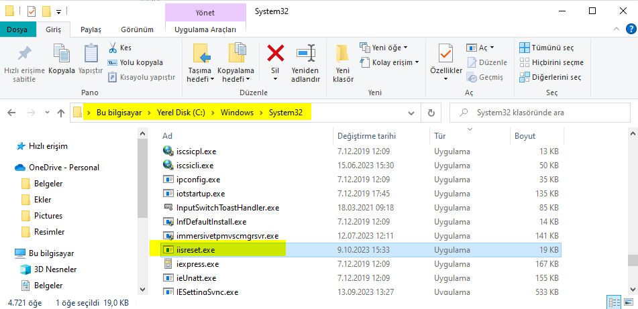Open Taşıma hedefi move-to menu
This screenshot has width=638, height=309.
click(x=201, y=64)
